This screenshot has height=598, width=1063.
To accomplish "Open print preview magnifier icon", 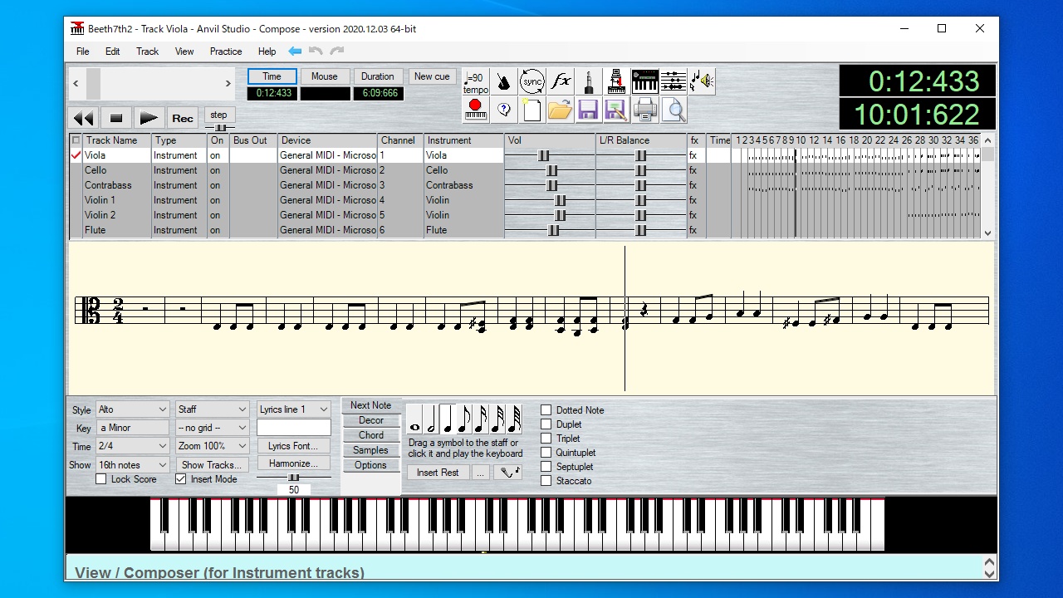I will [x=674, y=110].
